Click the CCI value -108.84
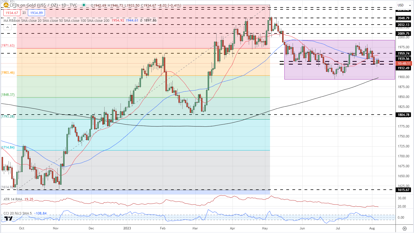This screenshot has width=414, height=233. click(x=40, y=213)
